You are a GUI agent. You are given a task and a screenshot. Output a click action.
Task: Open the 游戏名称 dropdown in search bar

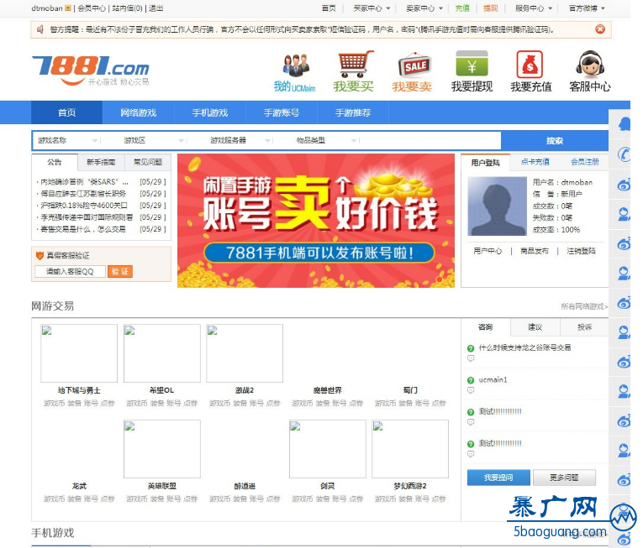pyautogui.click(x=68, y=140)
